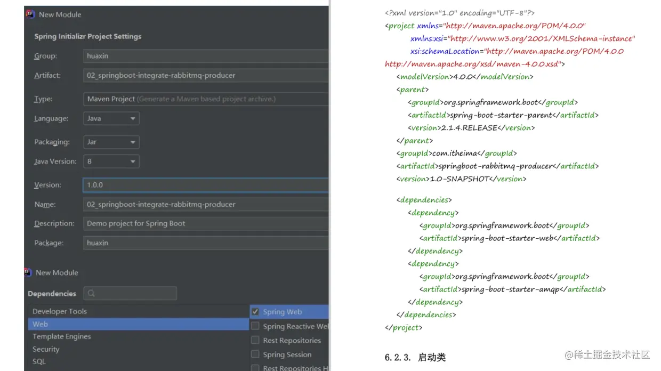Click the opening dependencies tag line

(x=424, y=200)
